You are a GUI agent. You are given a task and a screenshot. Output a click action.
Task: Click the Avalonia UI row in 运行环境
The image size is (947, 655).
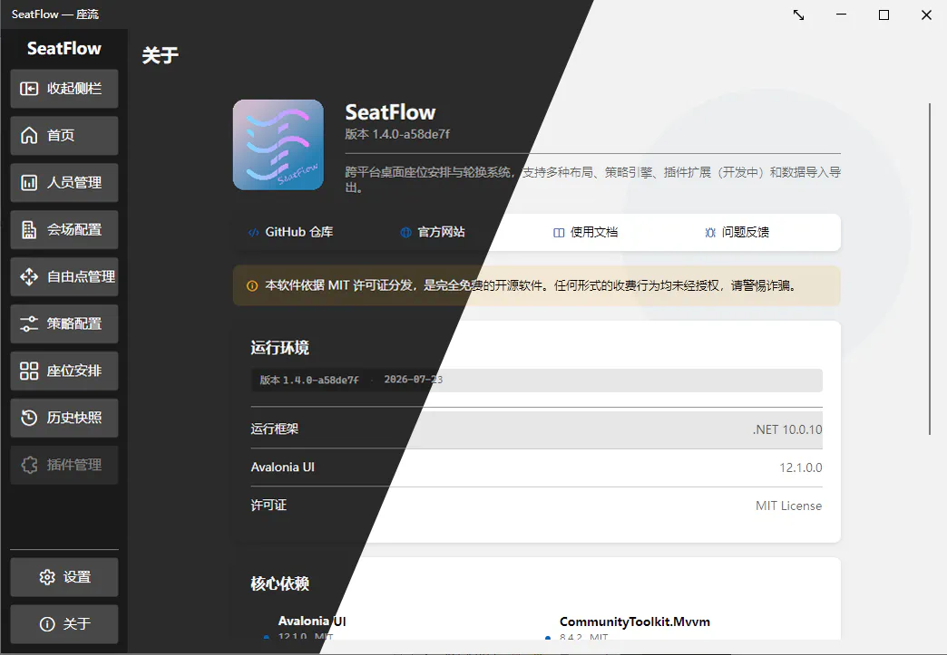(x=536, y=467)
